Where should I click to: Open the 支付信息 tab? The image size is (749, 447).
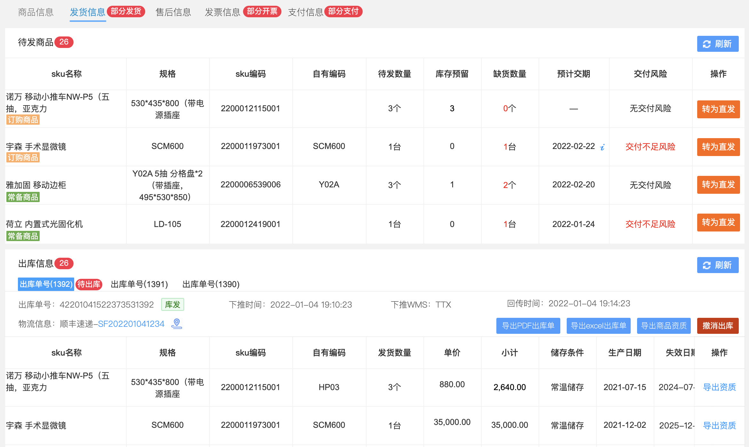click(x=306, y=12)
